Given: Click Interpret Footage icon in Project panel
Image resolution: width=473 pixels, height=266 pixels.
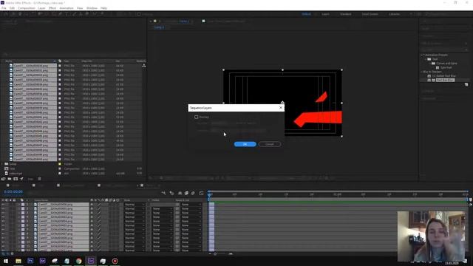Looking at the screenshot, I should tap(3, 179).
